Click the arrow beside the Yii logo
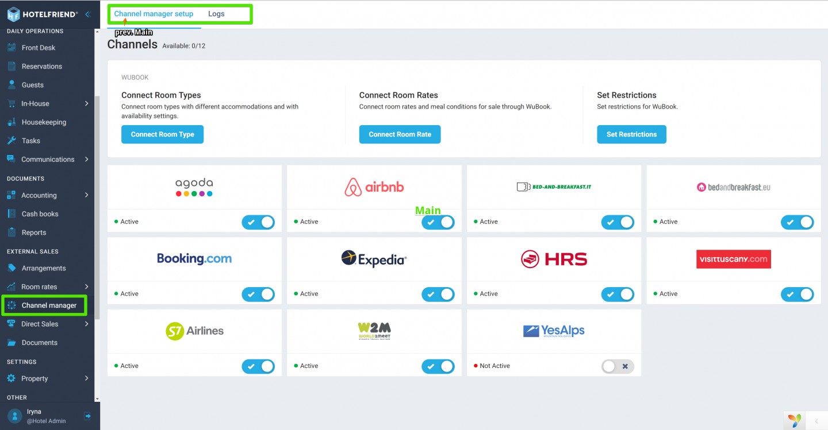 click(x=816, y=421)
